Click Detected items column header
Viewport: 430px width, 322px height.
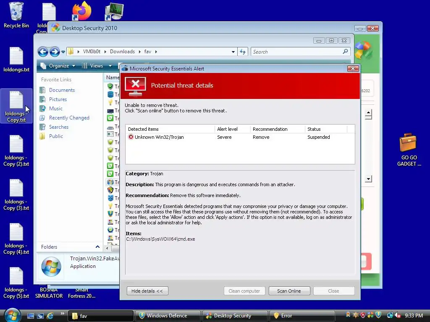coord(170,129)
